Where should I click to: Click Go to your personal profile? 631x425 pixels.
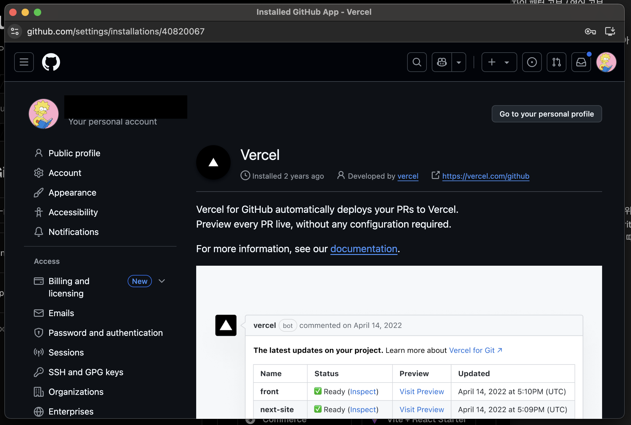[x=546, y=114]
